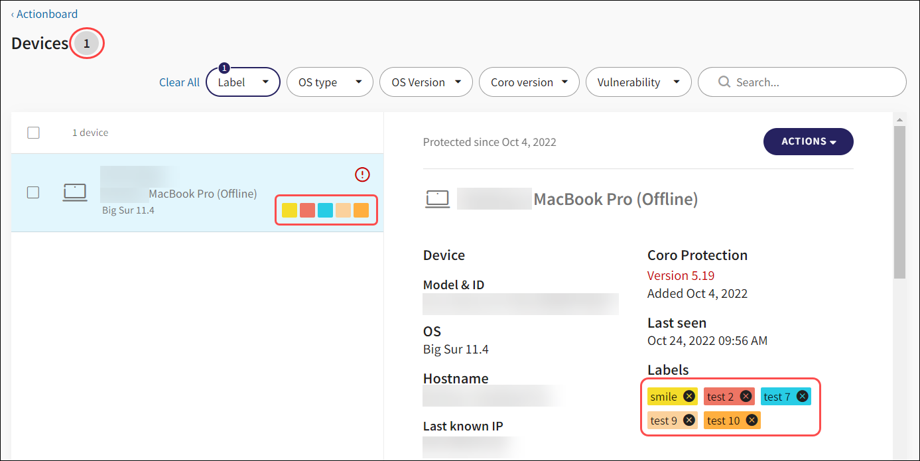Click in the Search devices field
The image size is (920, 461).
[809, 82]
